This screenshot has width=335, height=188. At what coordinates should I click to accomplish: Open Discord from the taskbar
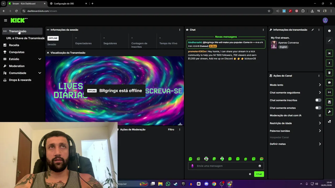[x=206, y=184]
